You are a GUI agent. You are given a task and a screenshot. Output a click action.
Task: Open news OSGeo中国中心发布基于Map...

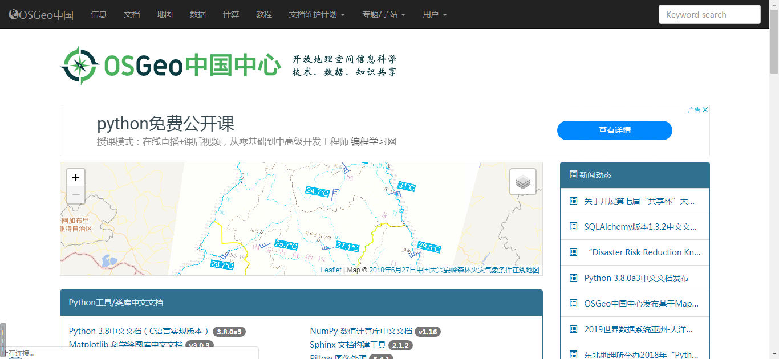(x=642, y=303)
